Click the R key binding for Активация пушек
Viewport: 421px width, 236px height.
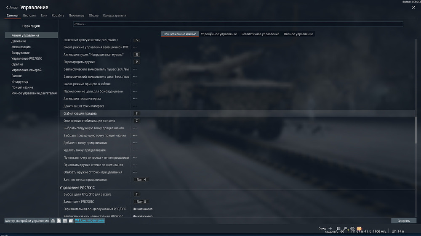(x=137, y=55)
